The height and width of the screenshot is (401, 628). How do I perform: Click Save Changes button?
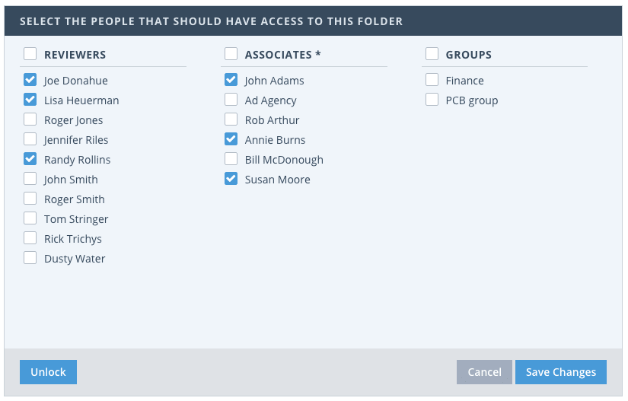pyautogui.click(x=560, y=372)
